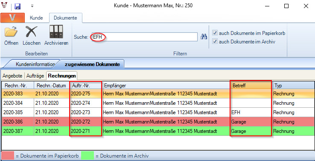Sort by the Betreff column header
315x161 pixels.
[251, 86]
